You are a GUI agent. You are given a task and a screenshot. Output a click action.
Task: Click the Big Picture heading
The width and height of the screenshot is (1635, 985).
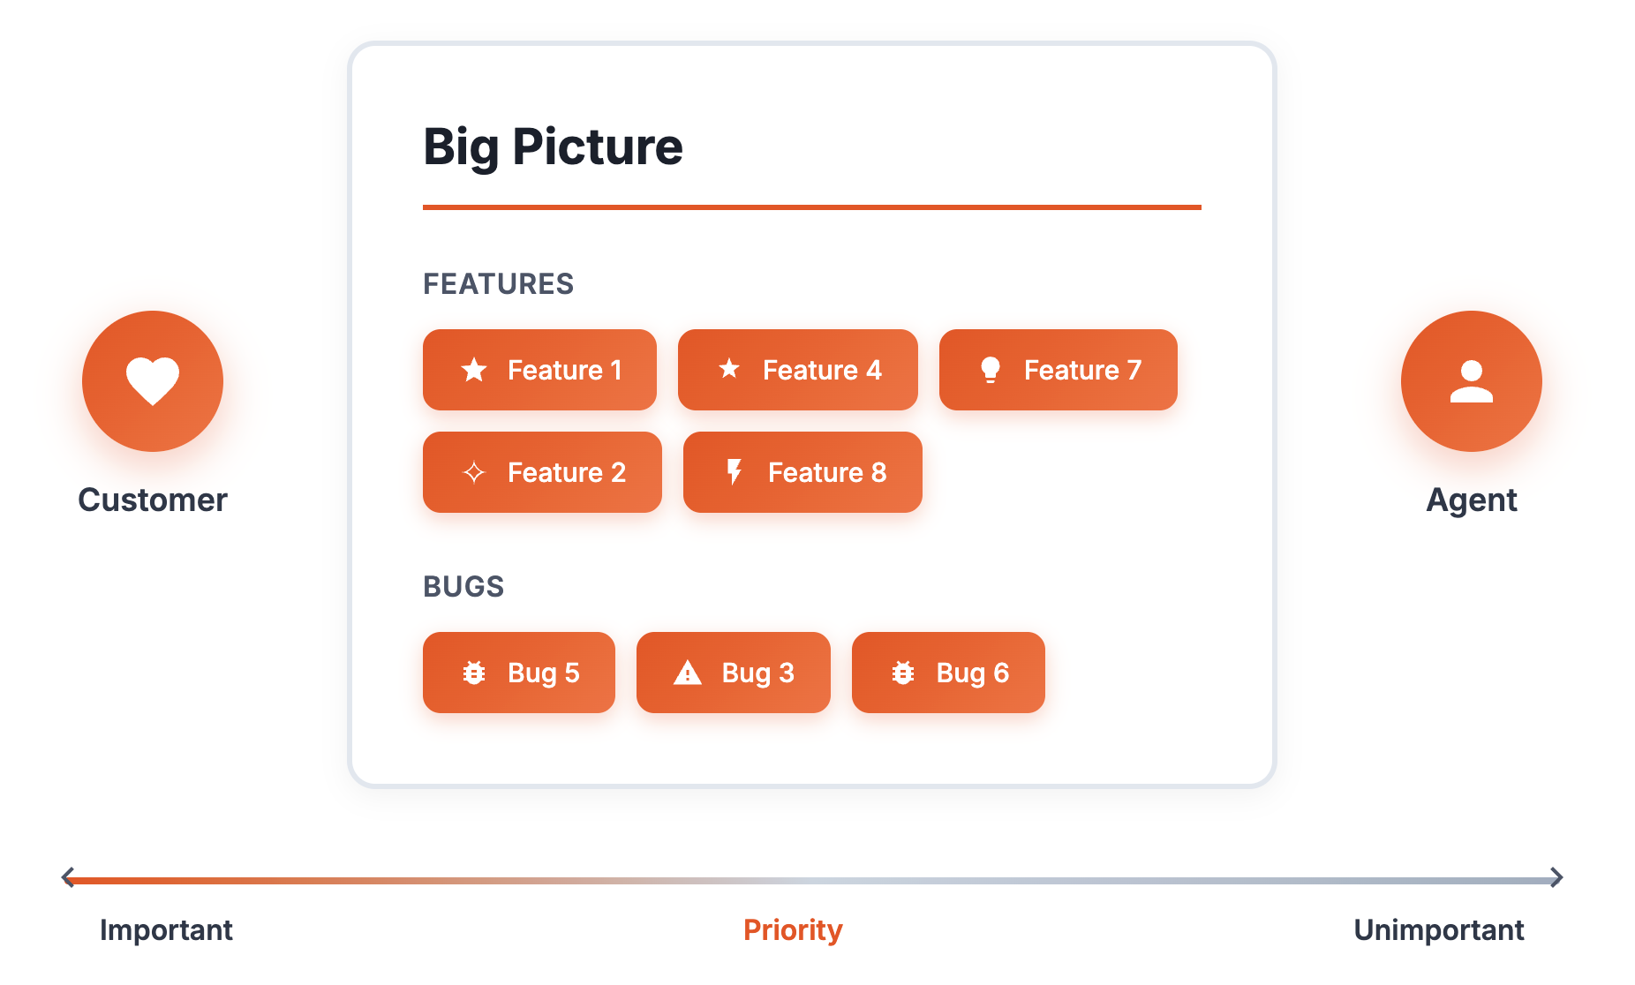(x=553, y=147)
